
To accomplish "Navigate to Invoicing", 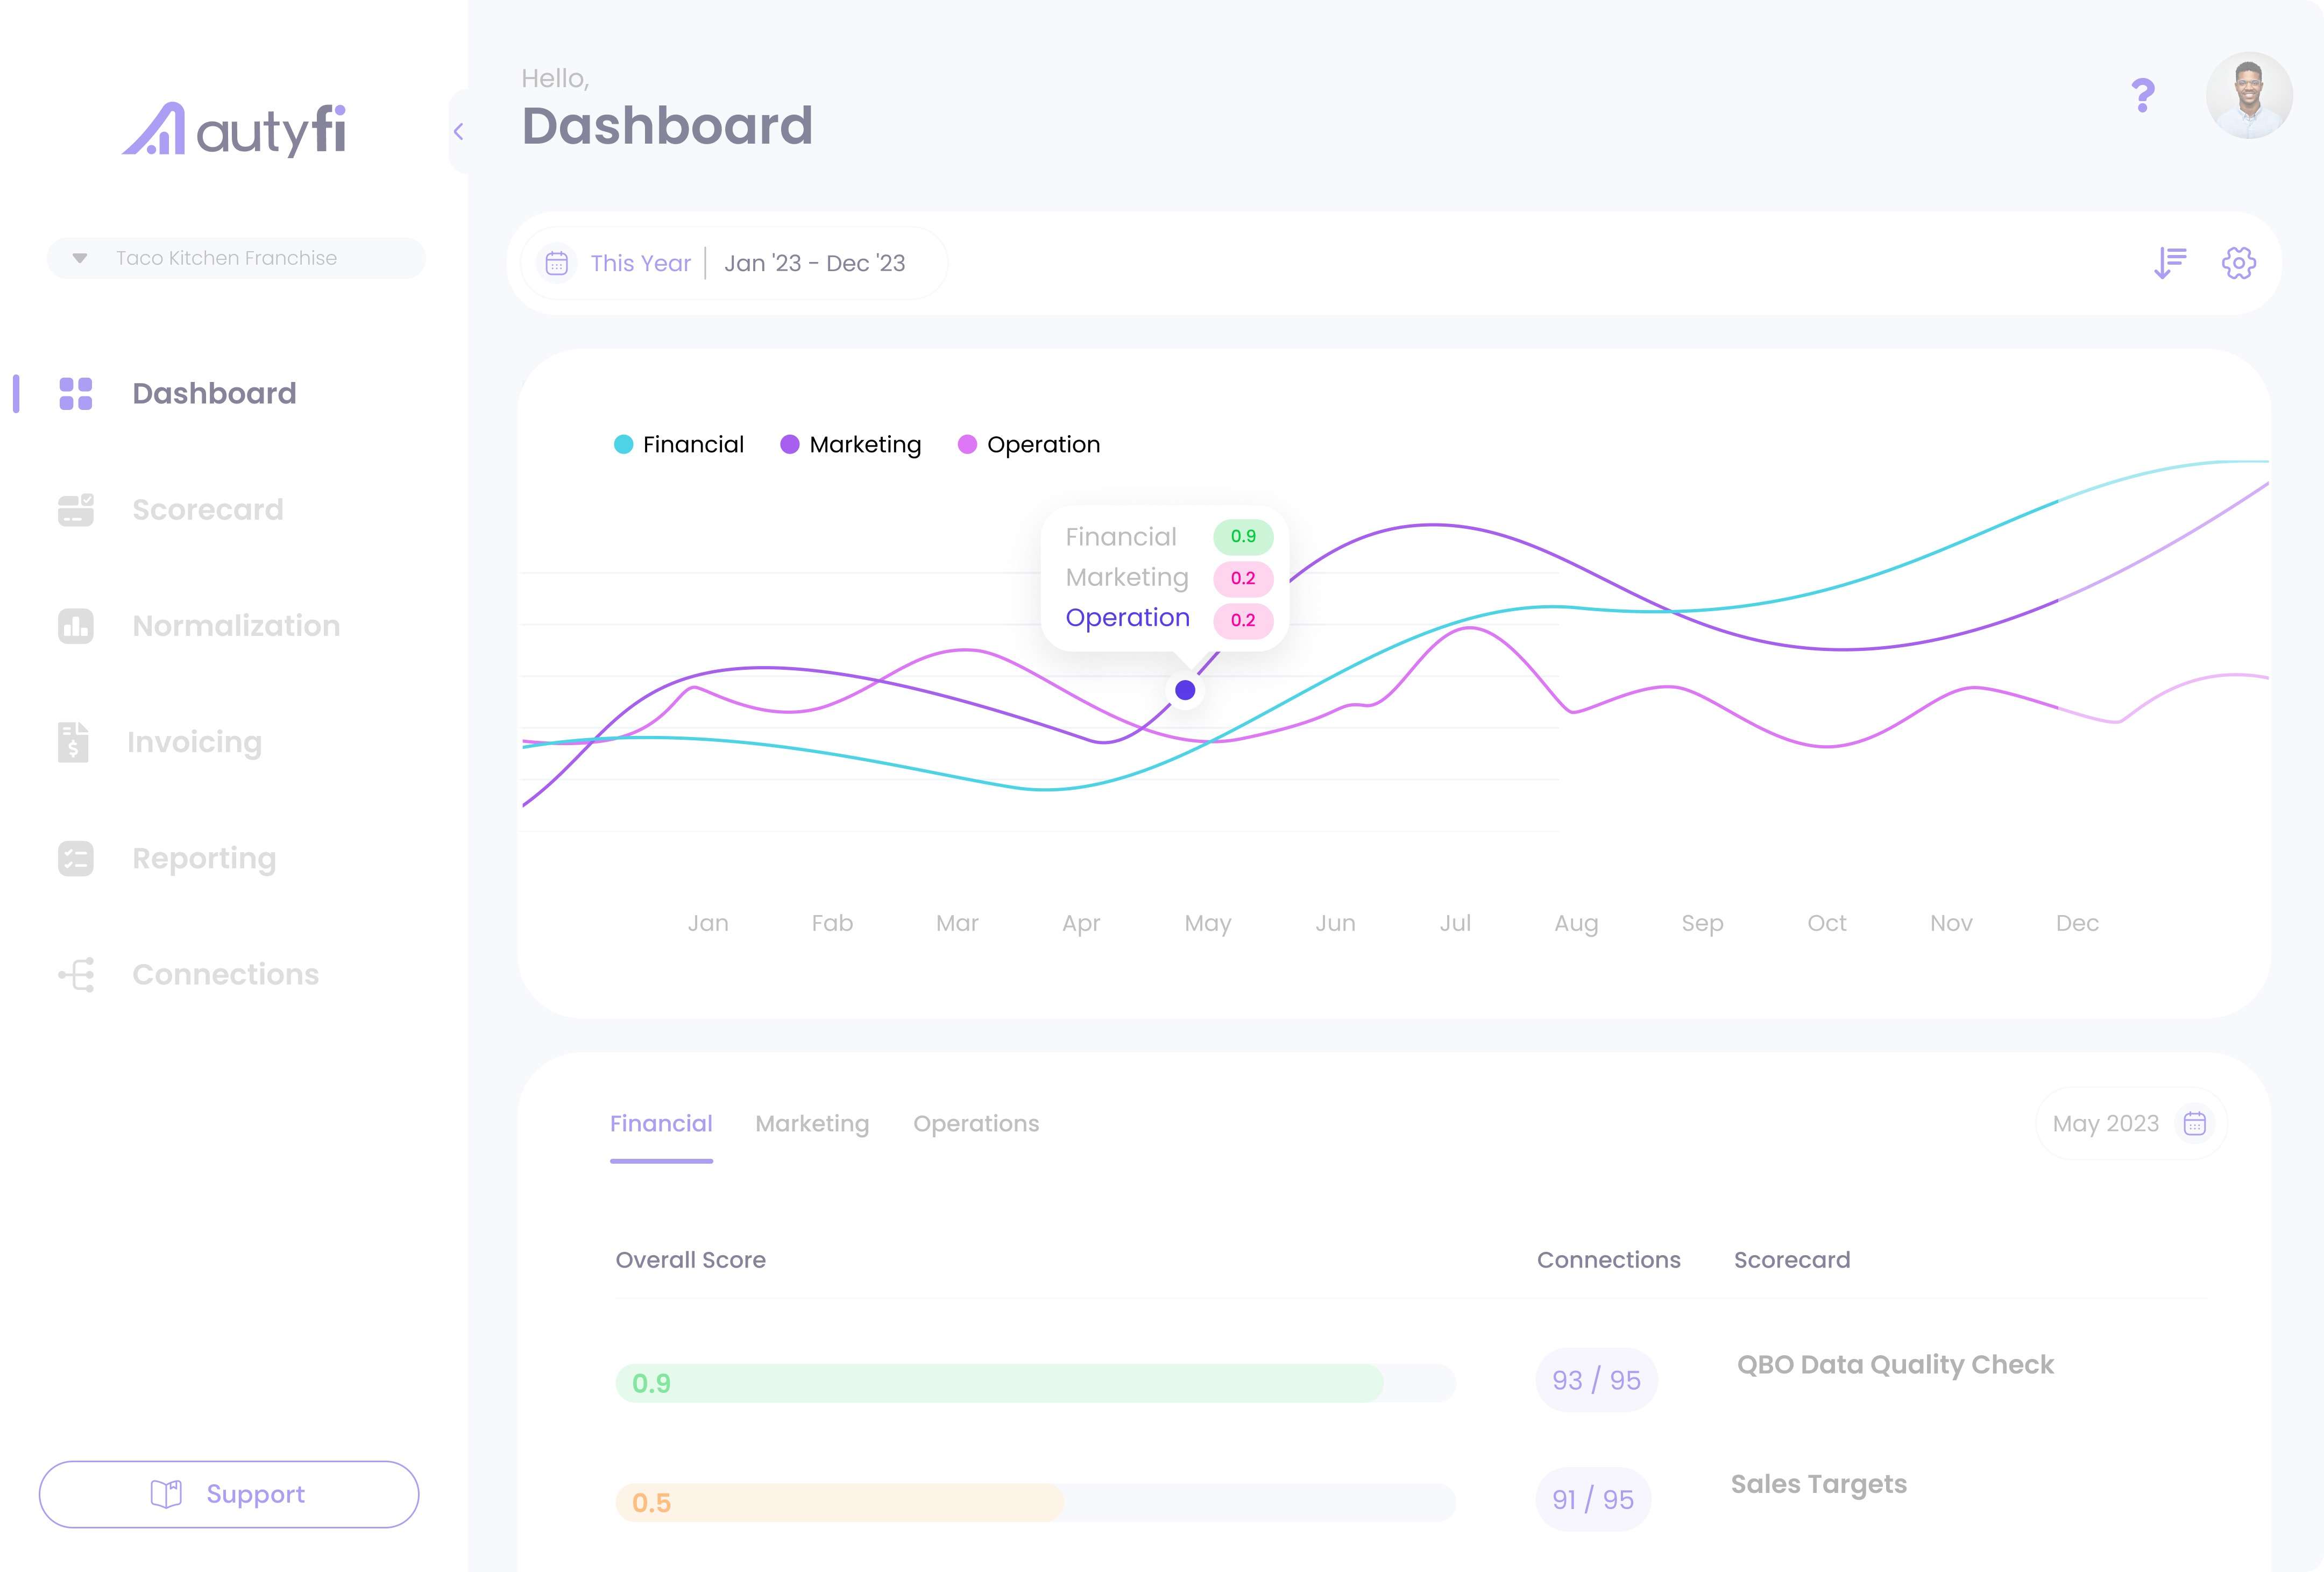I will (195, 742).
